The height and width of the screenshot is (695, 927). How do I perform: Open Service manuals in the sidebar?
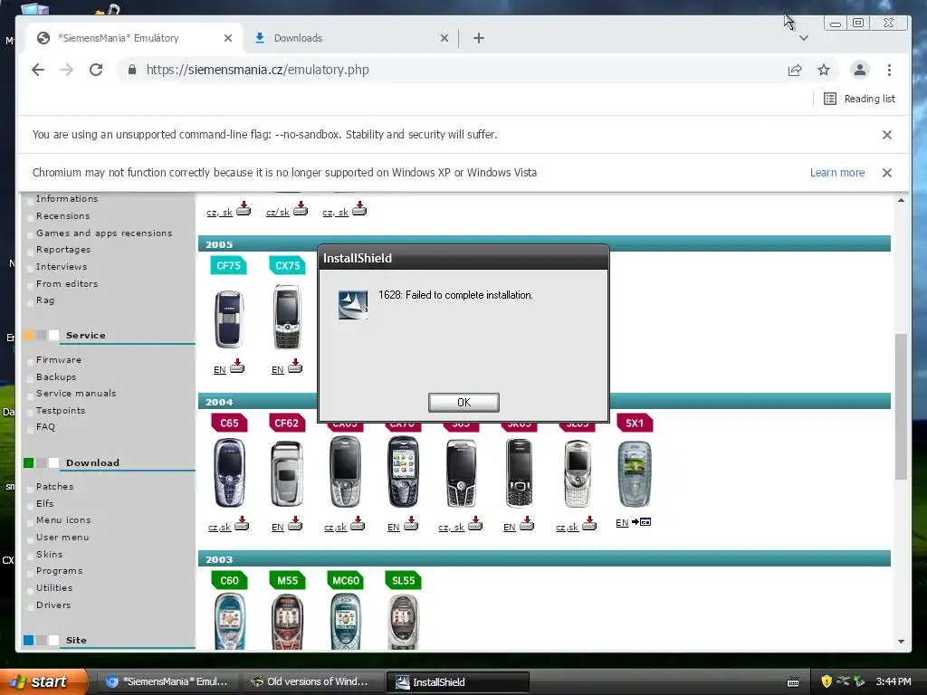(76, 394)
